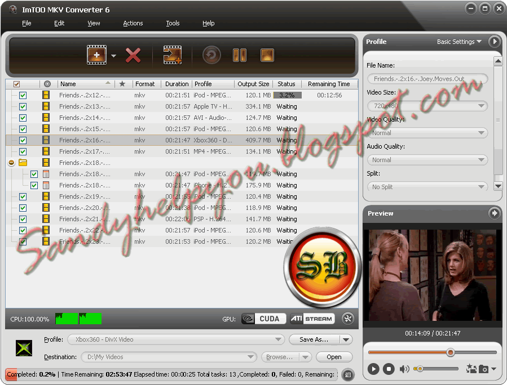The width and height of the screenshot is (507, 385).
Task: Stop conversion with the Stop toolbar icon
Action: coord(267,55)
